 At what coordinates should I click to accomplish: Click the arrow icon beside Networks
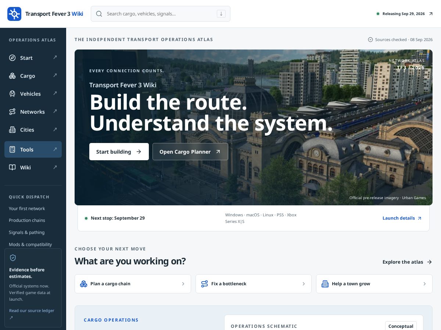pyautogui.click(x=55, y=111)
